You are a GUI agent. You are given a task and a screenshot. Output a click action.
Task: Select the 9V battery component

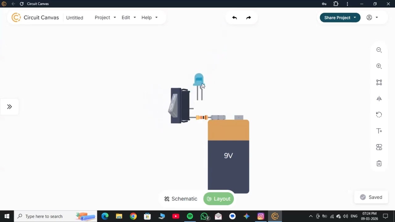pos(228,154)
